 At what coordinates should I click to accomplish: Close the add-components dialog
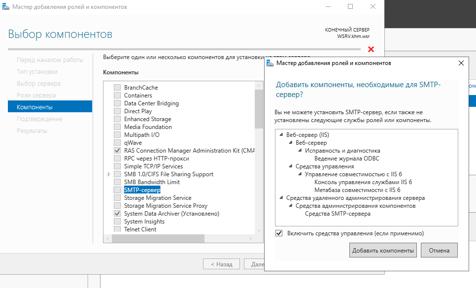pos(461,63)
